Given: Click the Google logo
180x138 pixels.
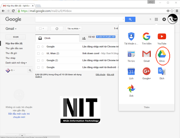Looking at the screenshot, I should tap(13, 19).
